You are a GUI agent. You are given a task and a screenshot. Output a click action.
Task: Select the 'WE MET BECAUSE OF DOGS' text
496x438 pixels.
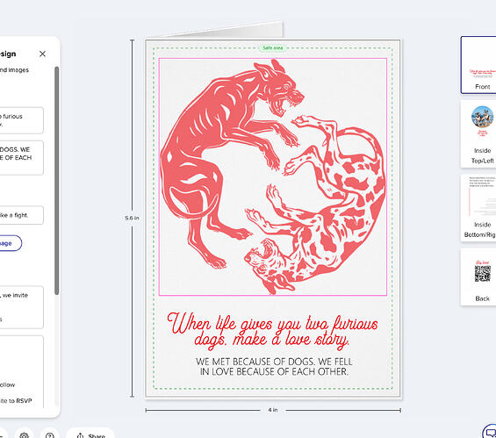[x=274, y=367]
